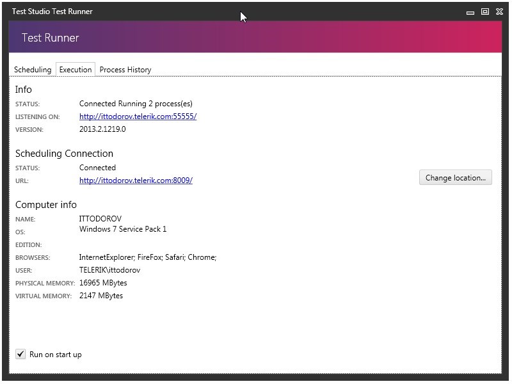
Task: Click the Windows 7 Service Pack 1 text
Action: [123, 229]
